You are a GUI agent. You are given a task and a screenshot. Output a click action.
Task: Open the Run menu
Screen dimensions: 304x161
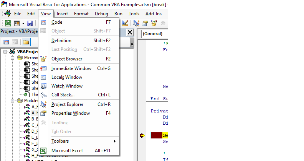118,14
